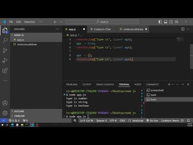Toggle the secondary side bar
This screenshot has width=193, height=145.
point(171,22)
